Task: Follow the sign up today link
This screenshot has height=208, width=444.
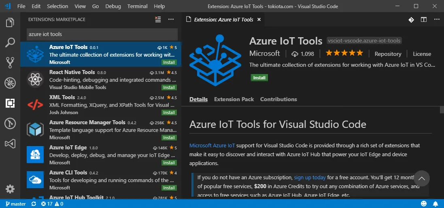Action: pyautogui.click(x=310, y=178)
